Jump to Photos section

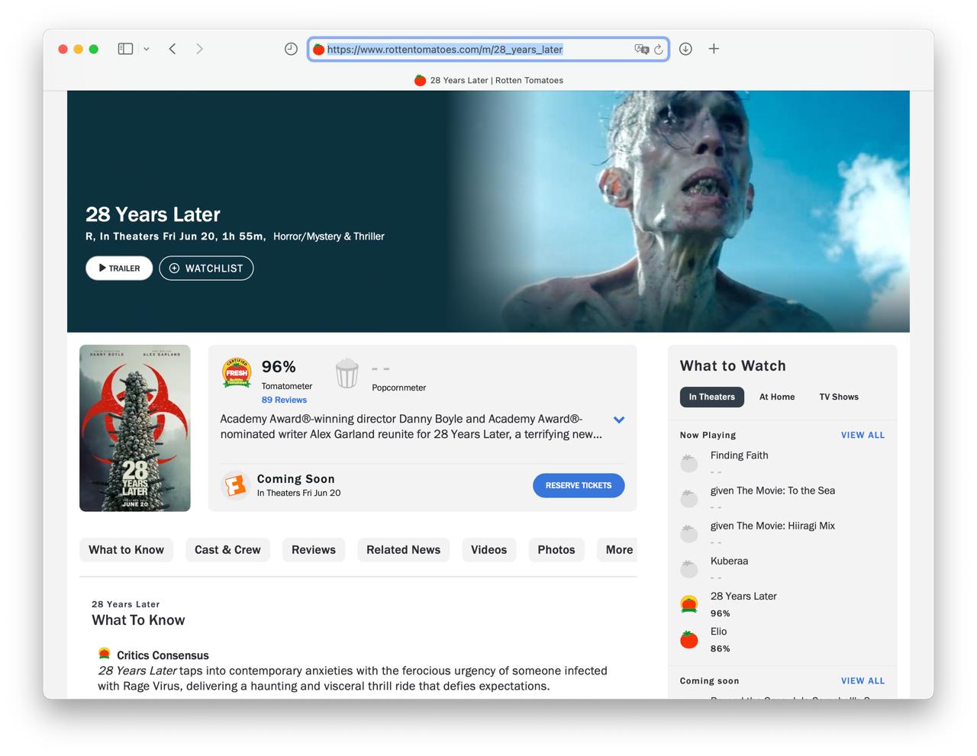click(x=556, y=549)
